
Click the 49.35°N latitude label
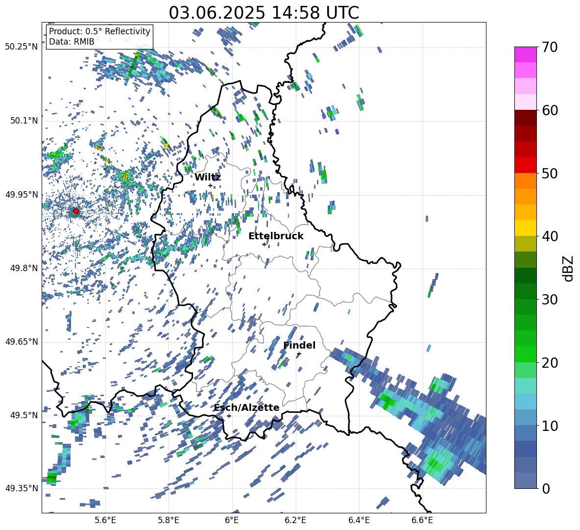[22, 488]
